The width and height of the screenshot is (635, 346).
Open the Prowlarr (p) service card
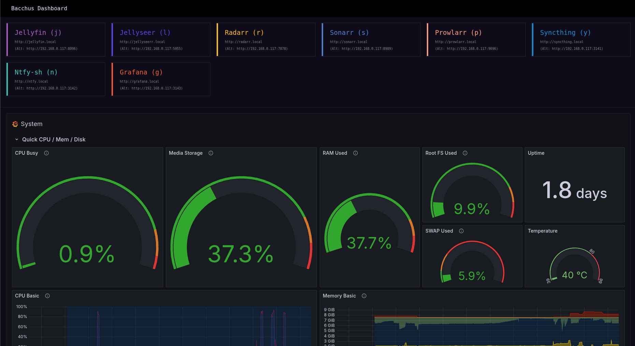click(476, 40)
